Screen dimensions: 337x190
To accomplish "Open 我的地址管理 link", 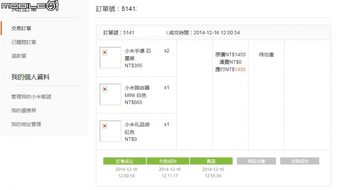I will pyautogui.click(x=26, y=124).
